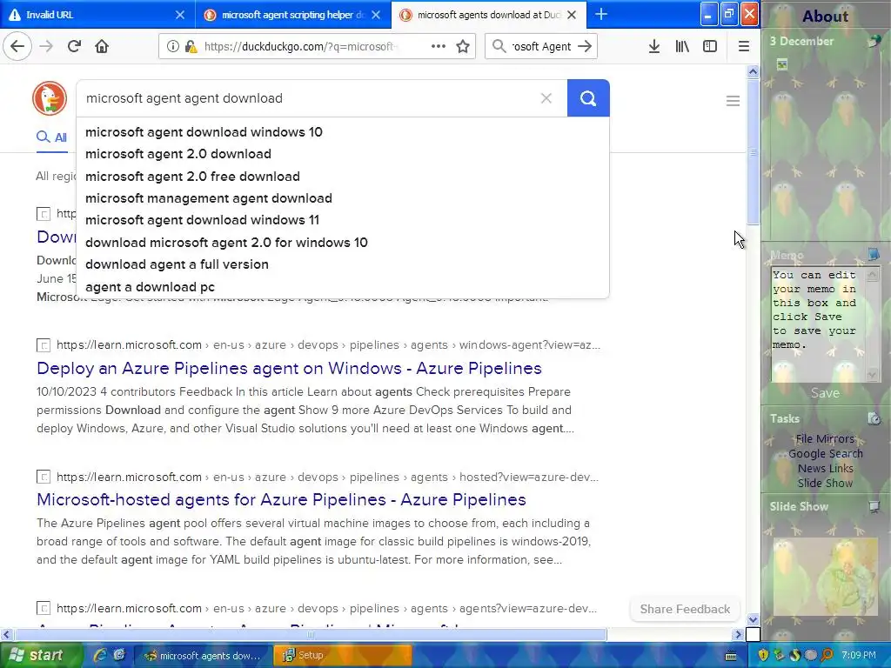Open the on-screen keyboard icon in the taskbar
This screenshot has width=891, height=668.
pyautogui.click(x=731, y=656)
